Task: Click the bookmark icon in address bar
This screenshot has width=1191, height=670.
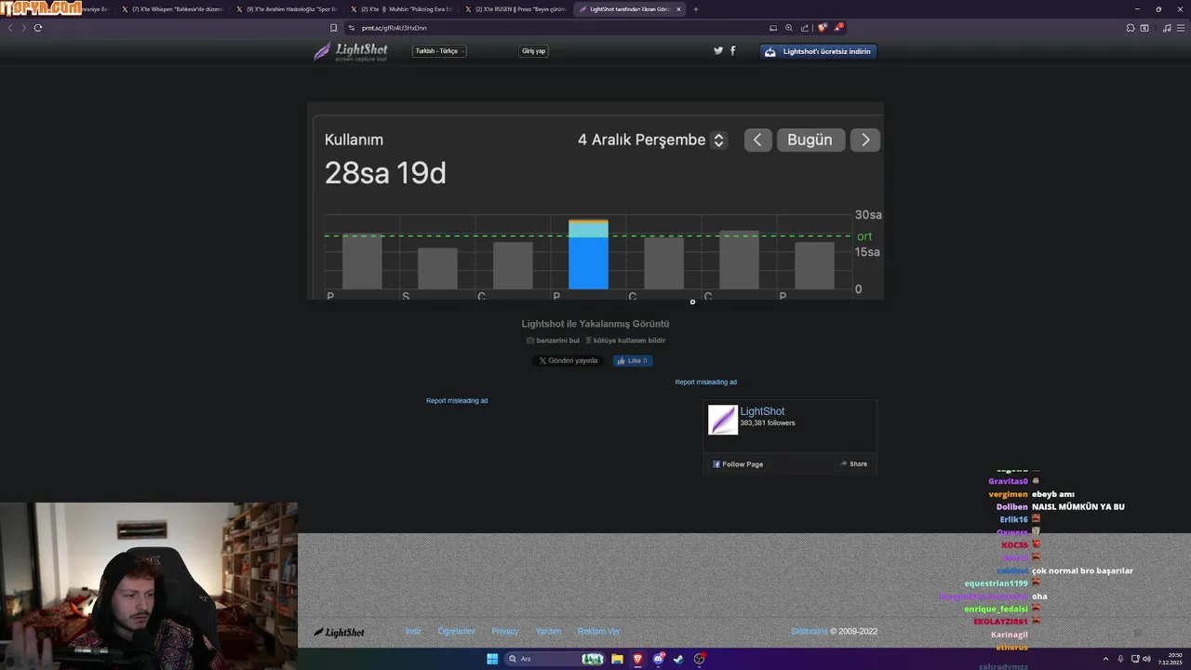Action: [x=334, y=28]
